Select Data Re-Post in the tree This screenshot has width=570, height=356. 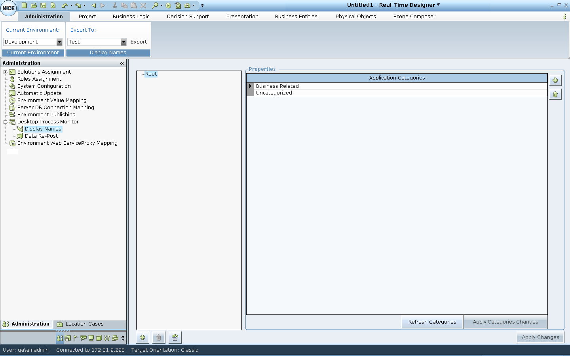[41, 136]
